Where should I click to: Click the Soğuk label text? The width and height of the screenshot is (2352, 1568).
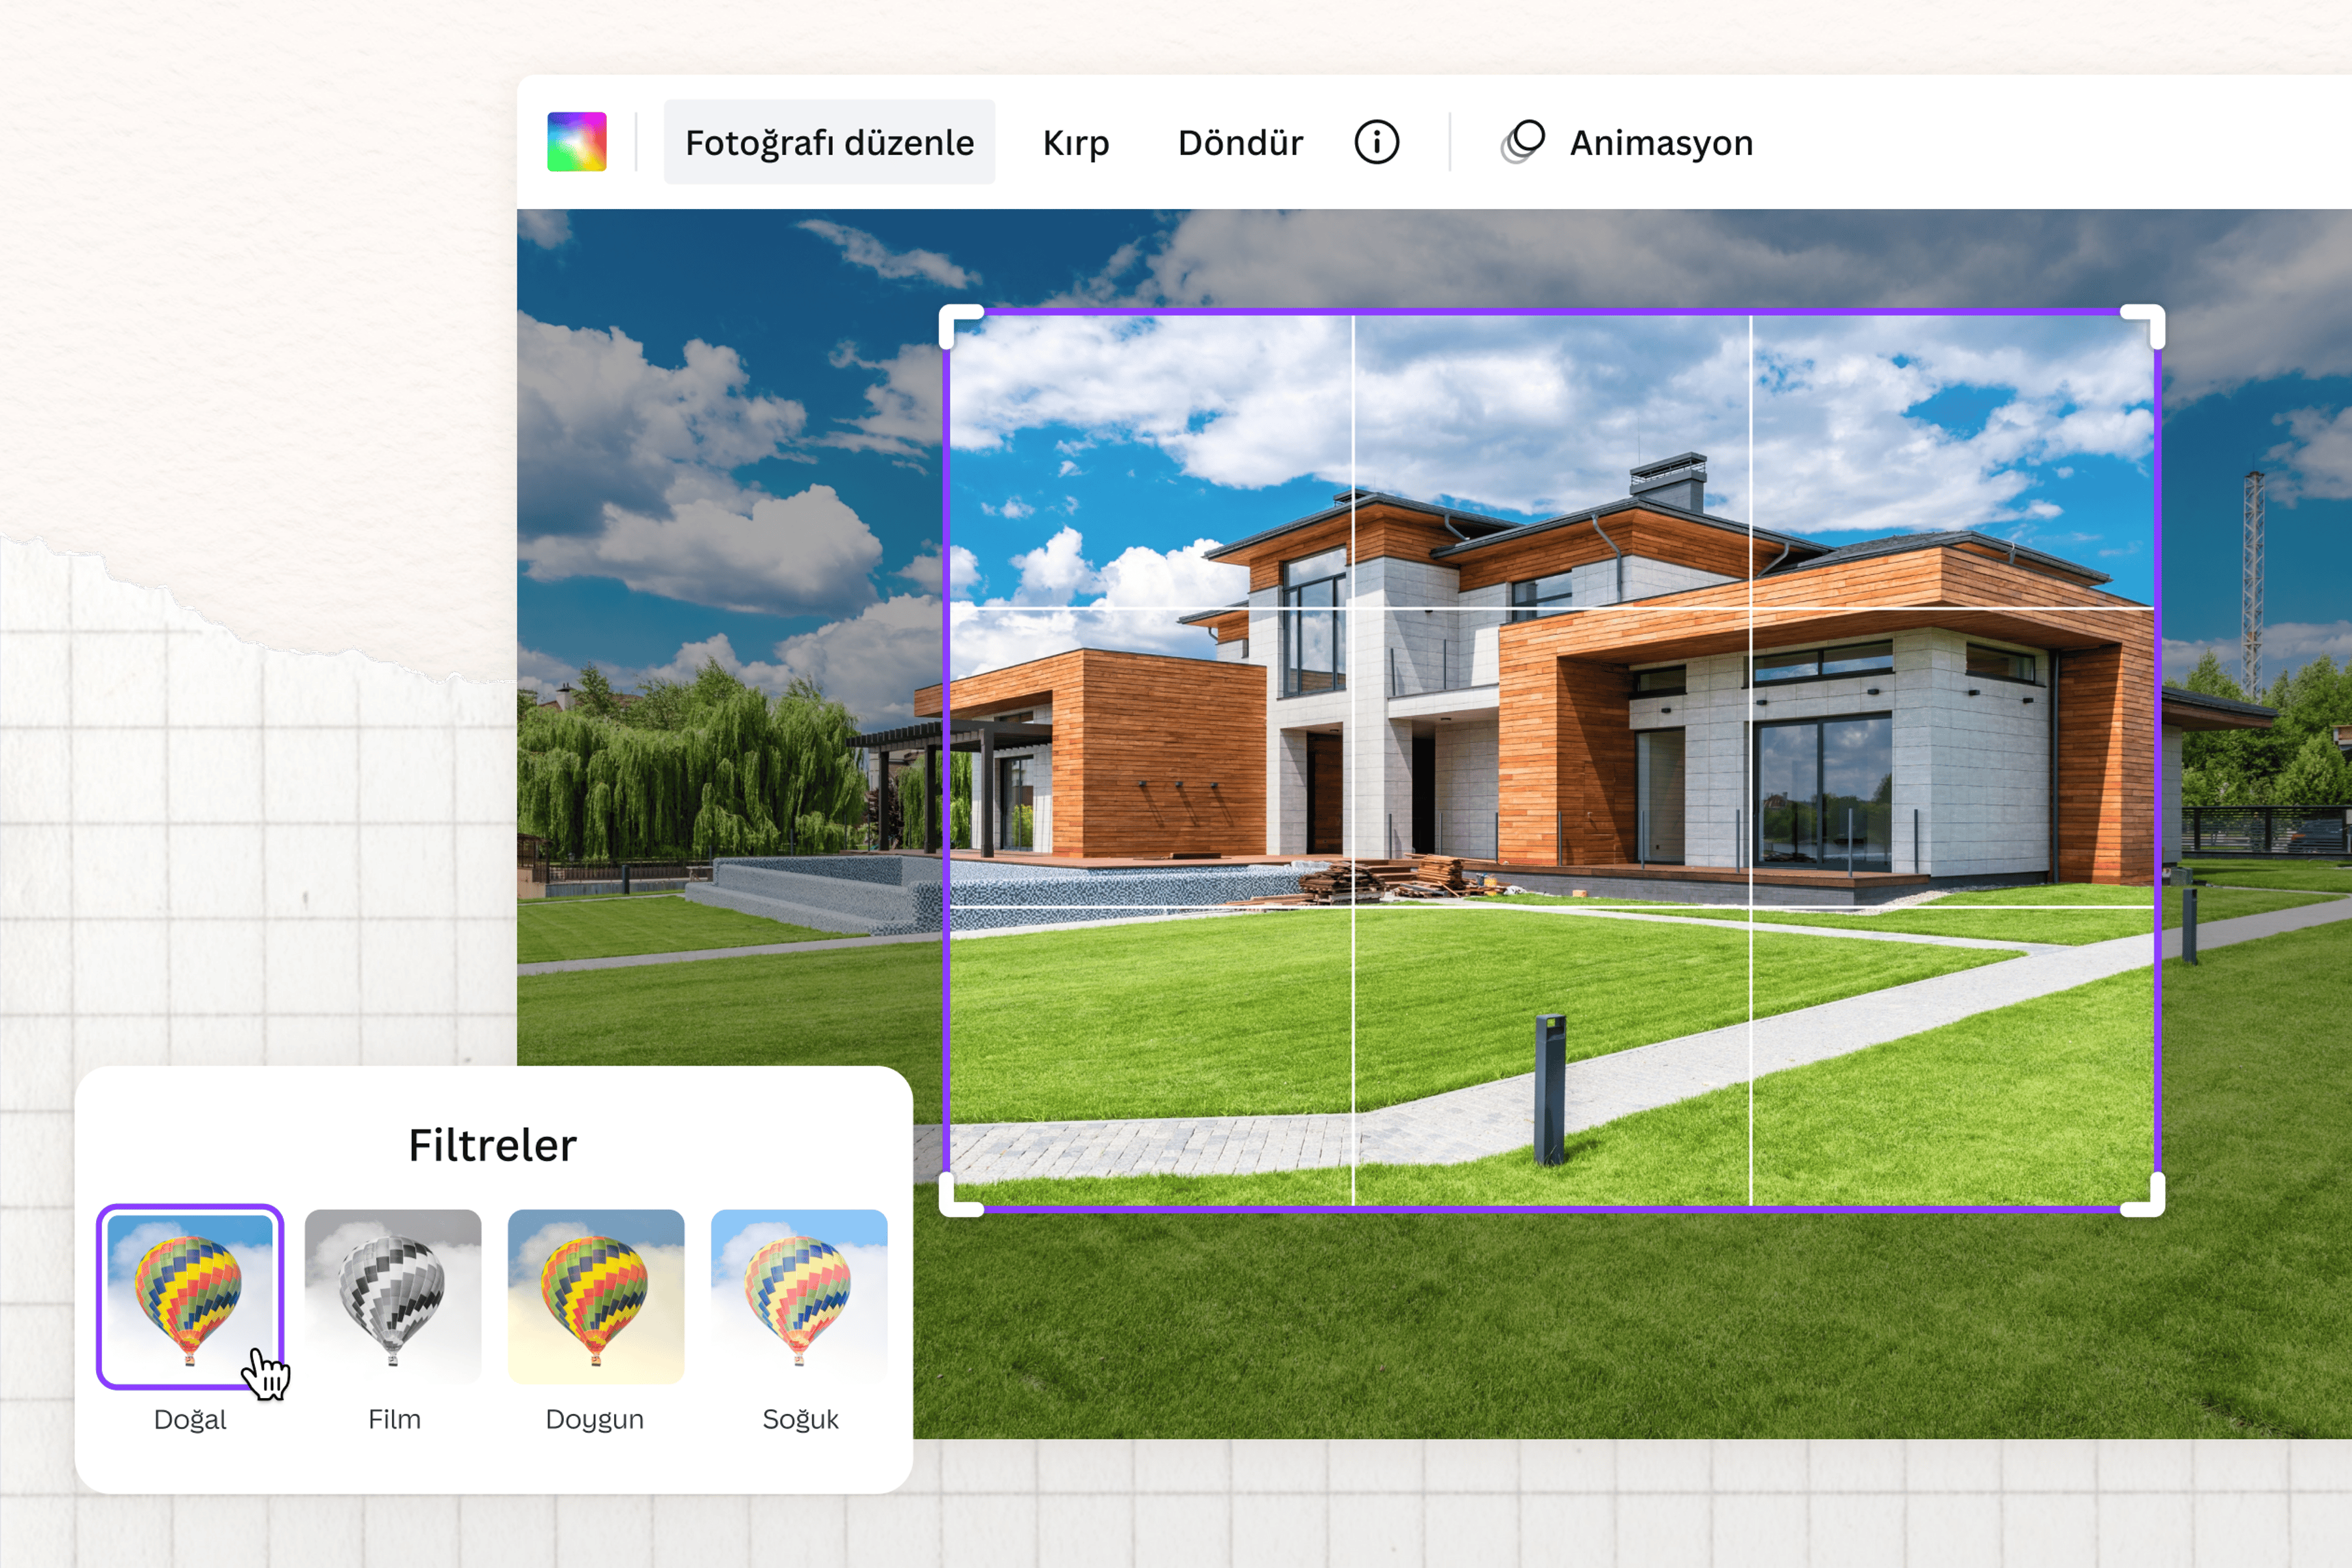800,1419
